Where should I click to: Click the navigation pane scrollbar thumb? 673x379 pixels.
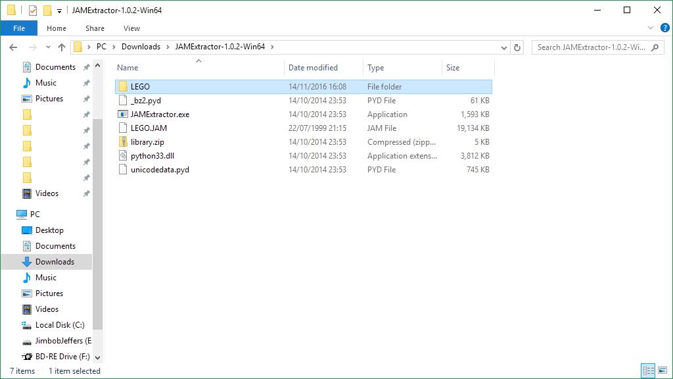98,224
